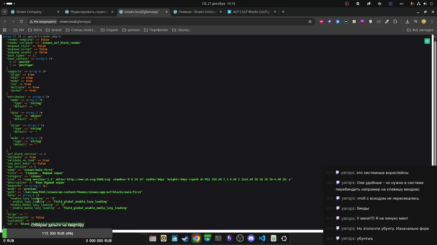Open the 'Ubuntu' bookmarks folder
The image size is (437, 245).
(x=181, y=30)
